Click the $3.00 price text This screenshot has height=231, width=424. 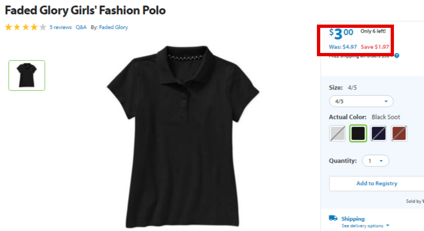click(x=341, y=33)
